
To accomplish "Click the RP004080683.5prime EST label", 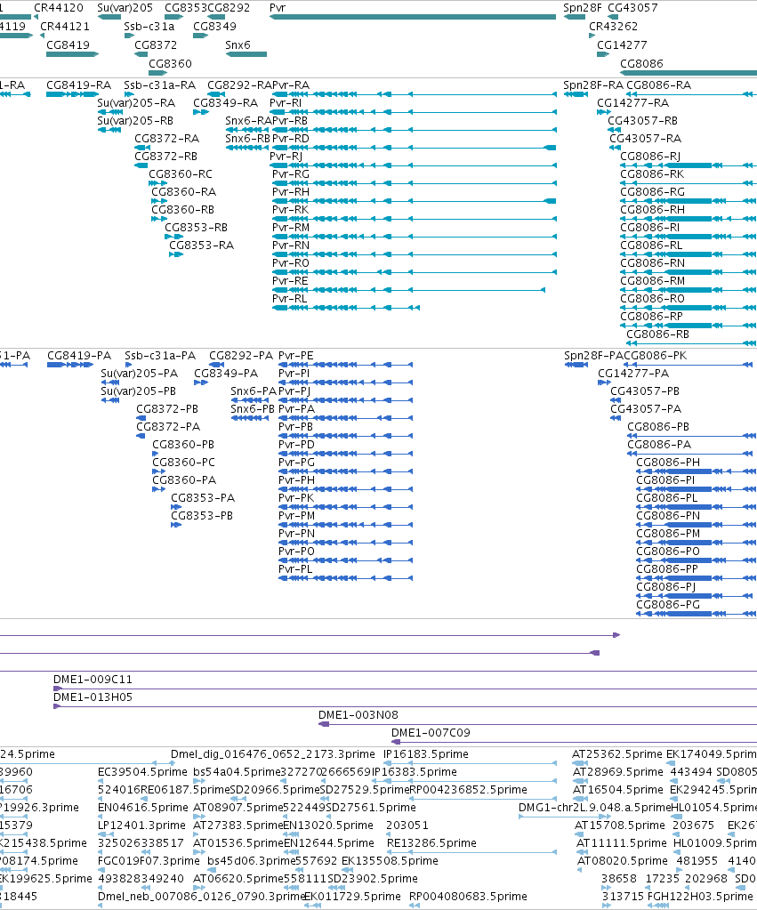I will pyautogui.click(x=469, y=896).
